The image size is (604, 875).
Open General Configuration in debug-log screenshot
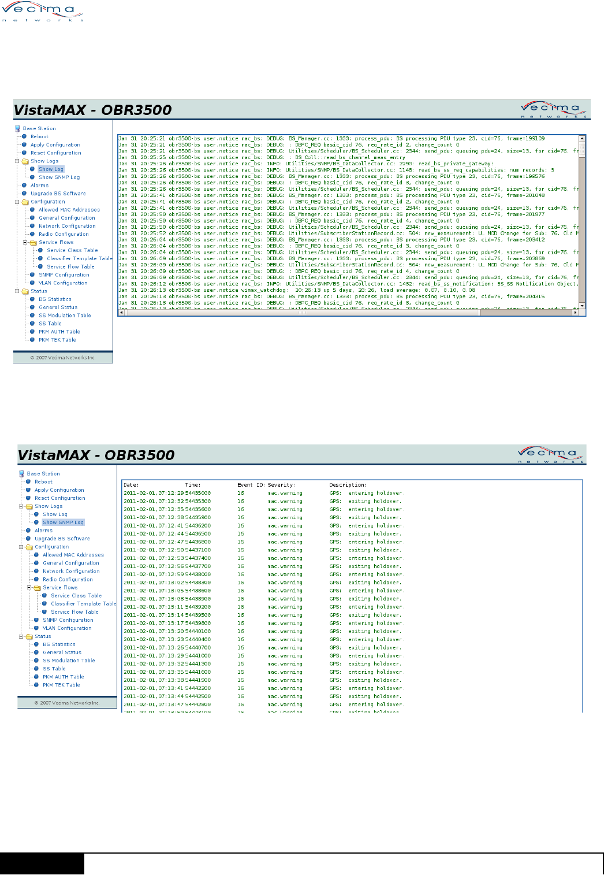[x=67, y=218]
